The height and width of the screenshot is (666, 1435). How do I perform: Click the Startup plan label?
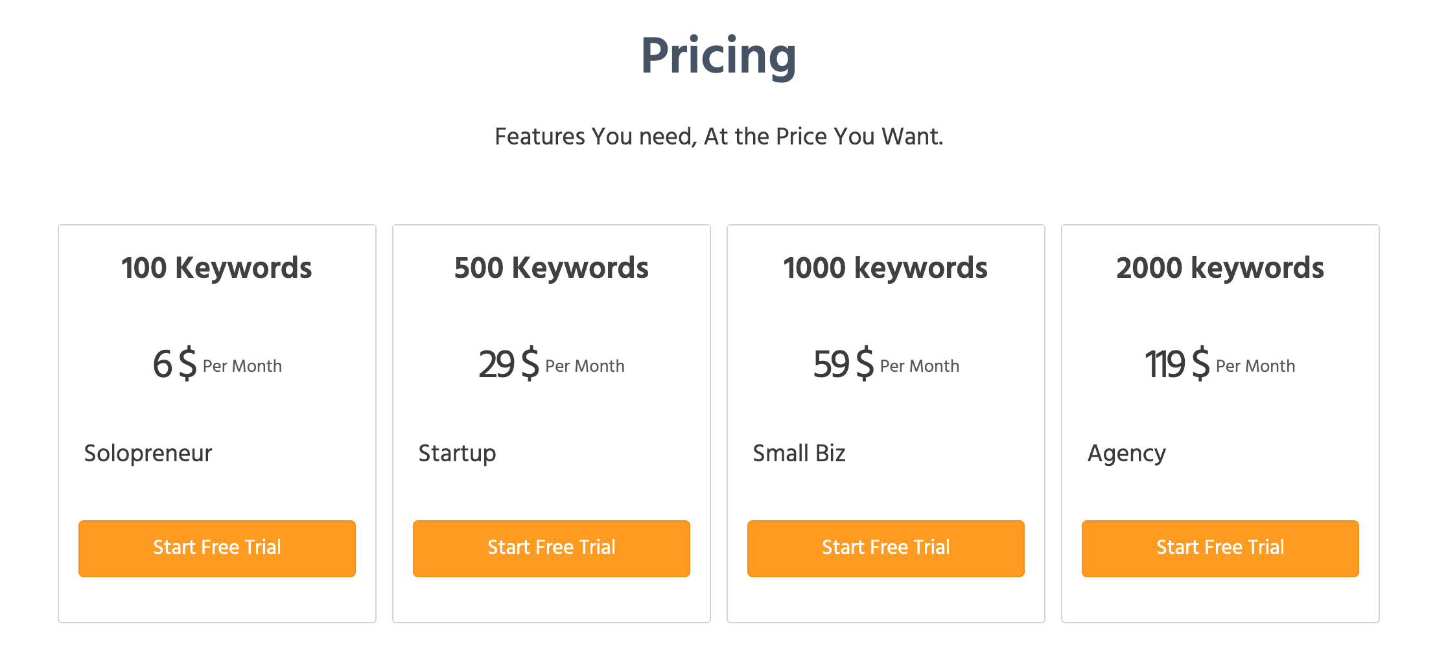coord(457,454)
